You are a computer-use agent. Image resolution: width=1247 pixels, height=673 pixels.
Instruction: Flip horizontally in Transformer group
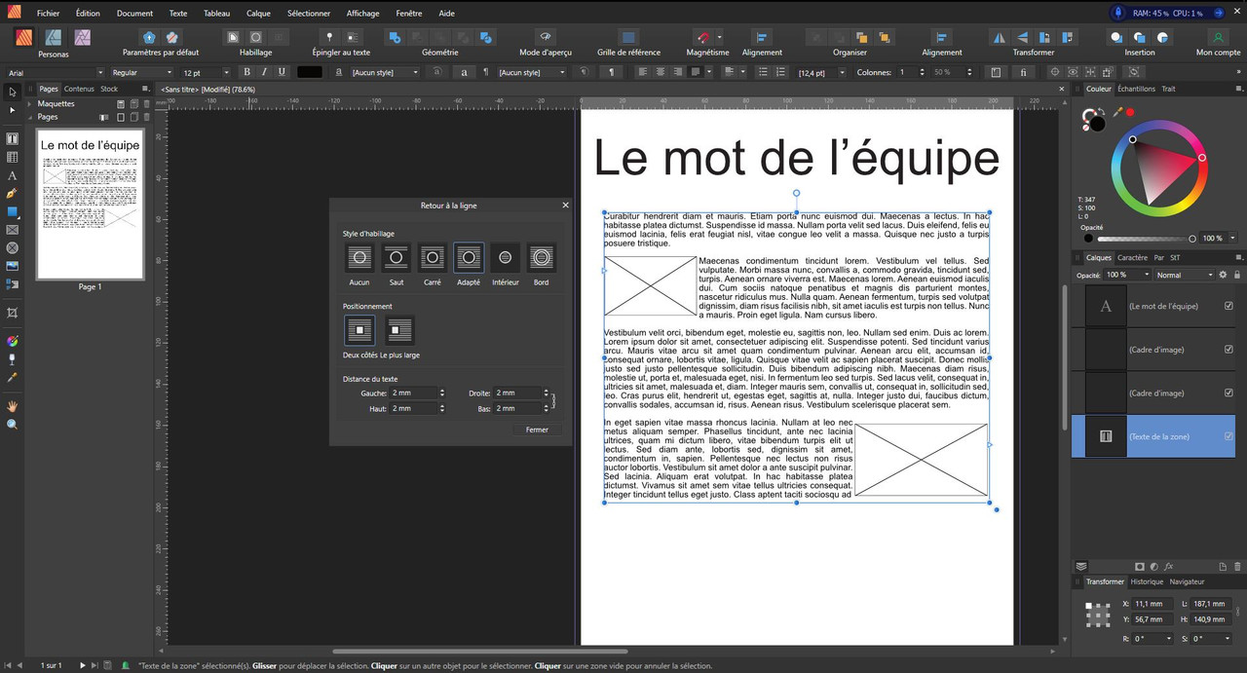998,37
